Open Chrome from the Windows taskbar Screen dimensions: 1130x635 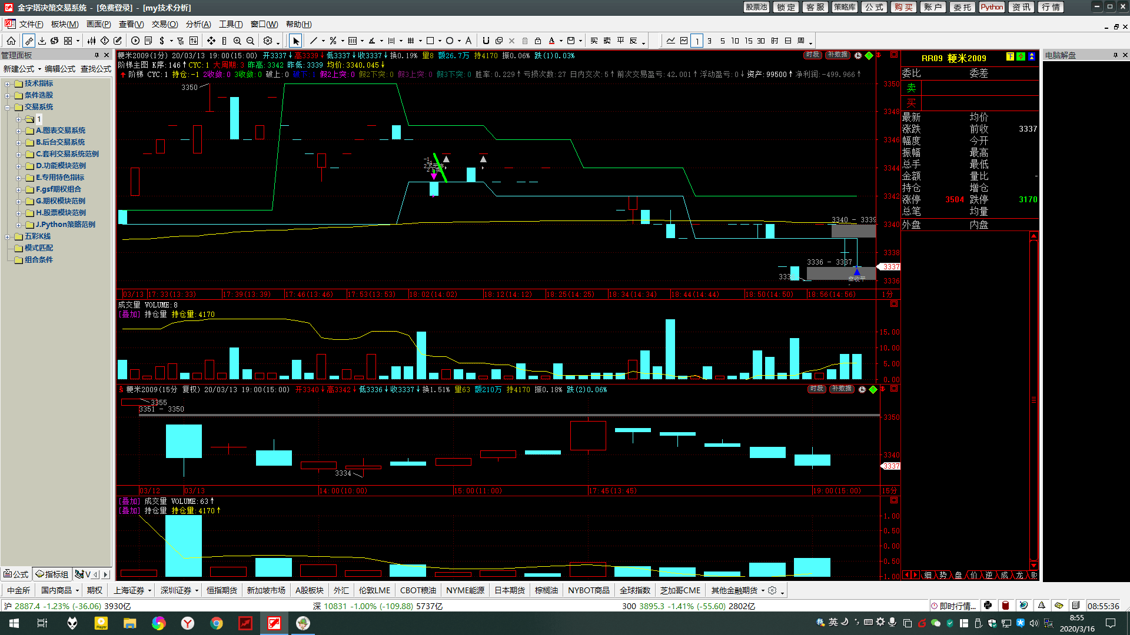pyautogui.click(x=217, y=623)
